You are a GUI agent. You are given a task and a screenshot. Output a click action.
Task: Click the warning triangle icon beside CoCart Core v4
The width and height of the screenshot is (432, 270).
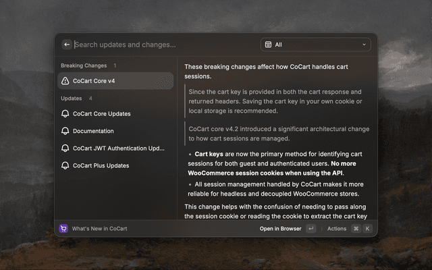[65, 81]
